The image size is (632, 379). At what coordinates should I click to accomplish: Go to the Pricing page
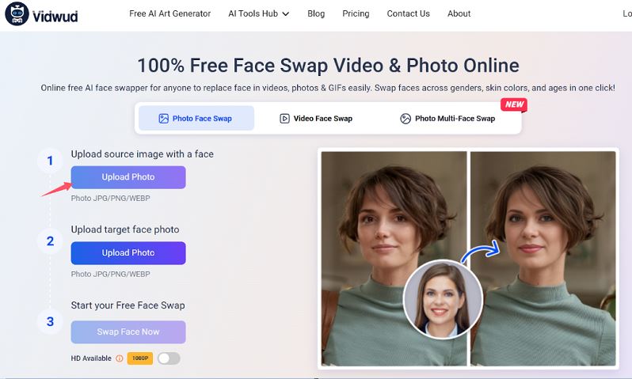[356, 13]
